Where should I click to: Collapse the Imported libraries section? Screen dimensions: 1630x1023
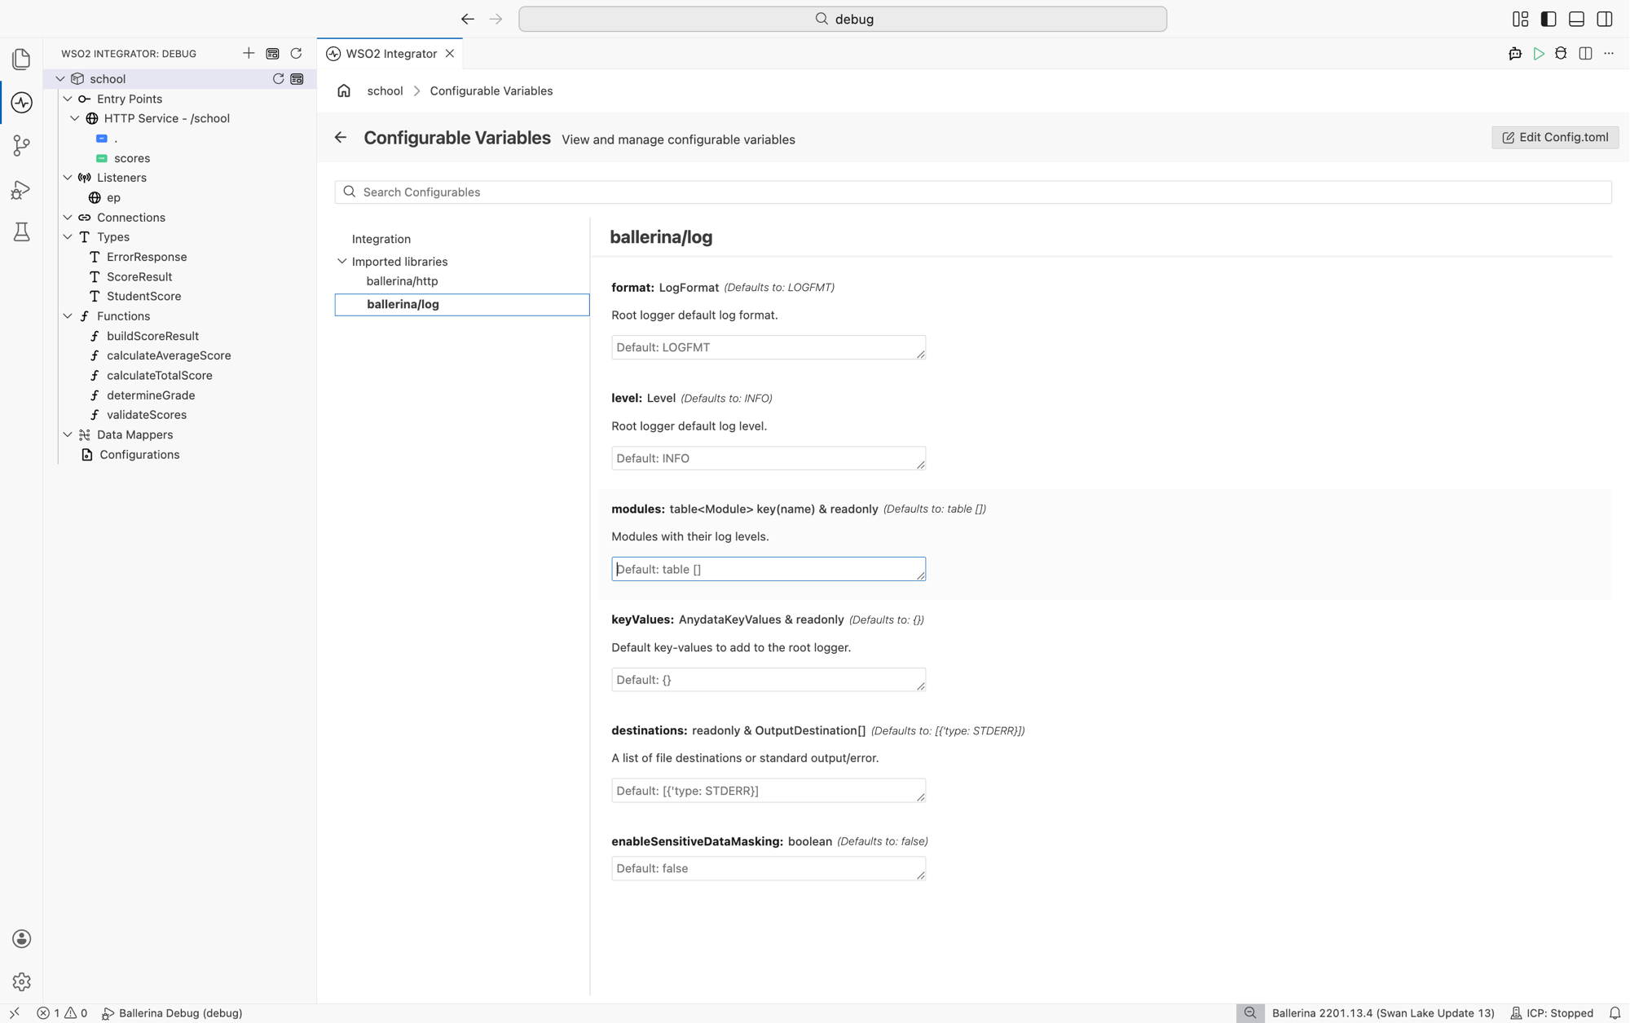(342, 262)
